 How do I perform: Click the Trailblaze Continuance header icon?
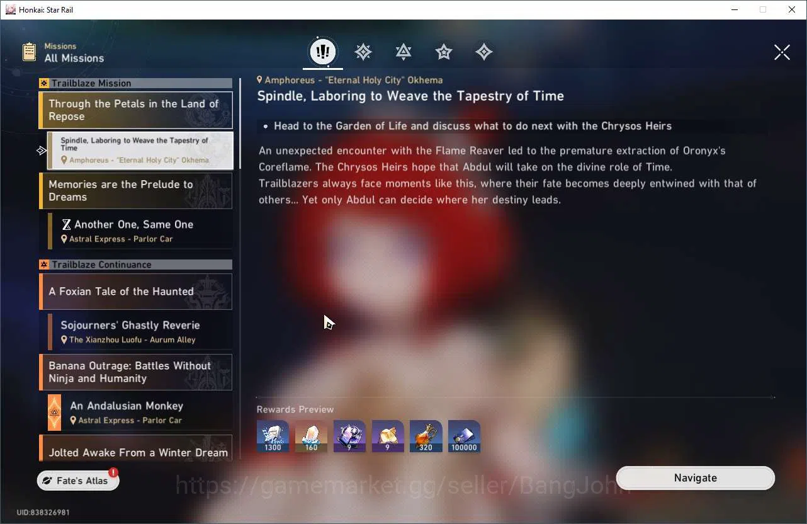pos(44,265)
